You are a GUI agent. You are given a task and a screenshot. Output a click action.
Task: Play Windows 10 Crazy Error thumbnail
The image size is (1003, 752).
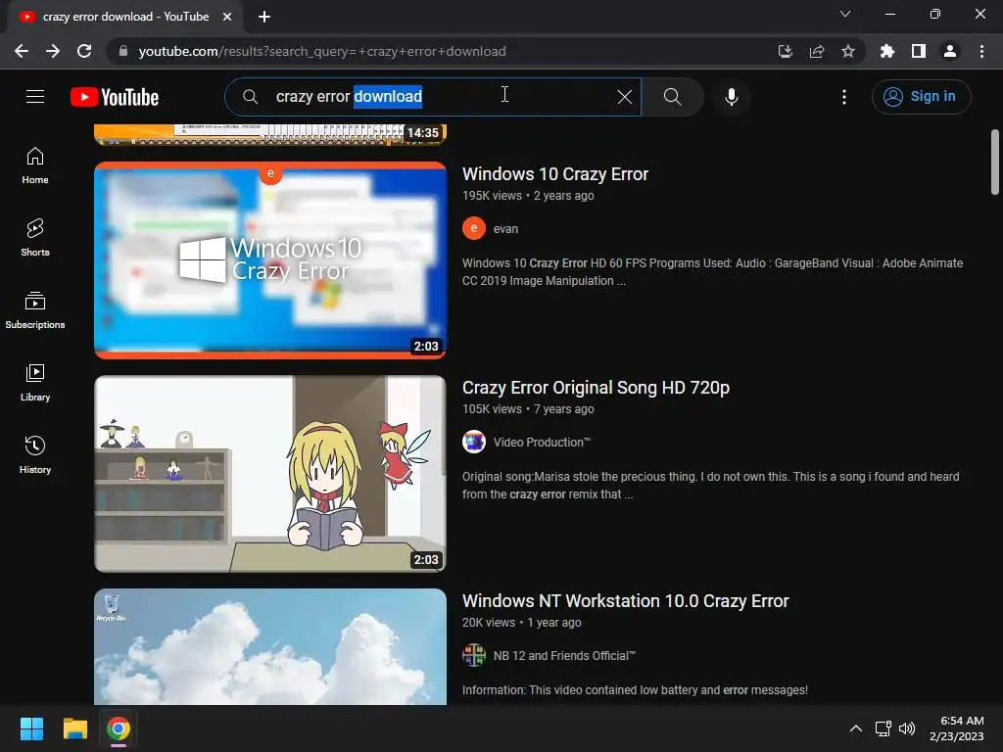270,260
